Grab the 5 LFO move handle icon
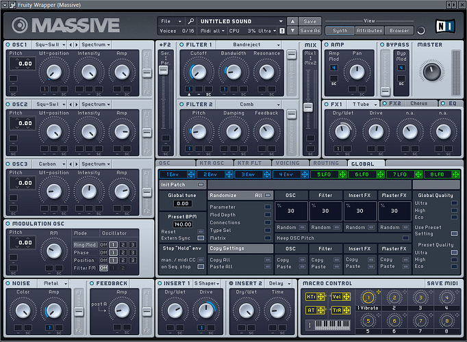 pos(342,174)
